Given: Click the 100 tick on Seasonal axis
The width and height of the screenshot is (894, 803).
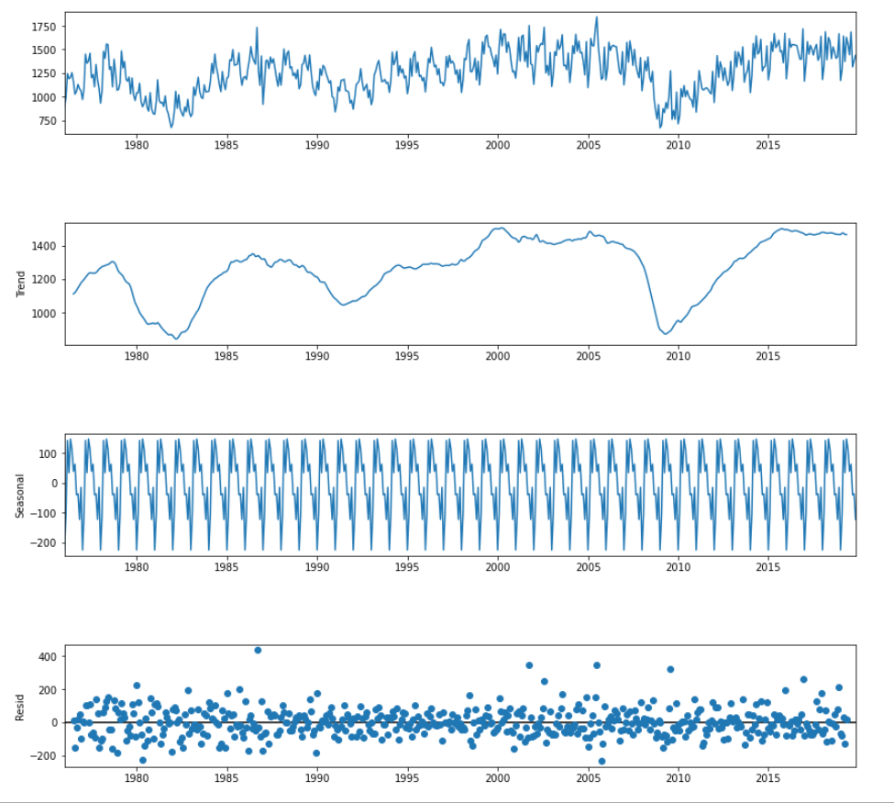Looking at the screenshot, I should [46, 453].
